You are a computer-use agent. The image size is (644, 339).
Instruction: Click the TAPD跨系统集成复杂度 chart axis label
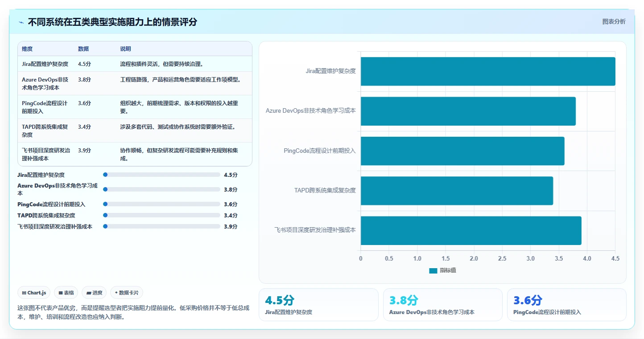click(x=325, y=190)
